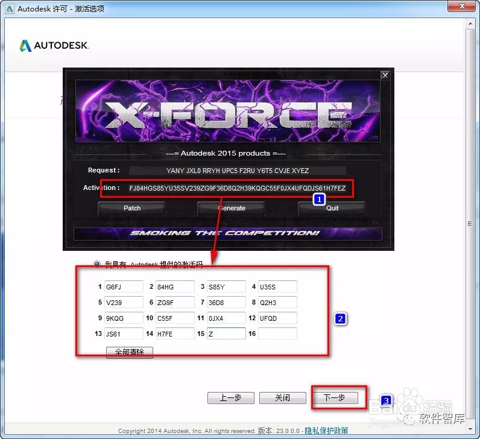
Task: Click activation field 6 containing ZG9F
Action: click(x=175, y=302)
